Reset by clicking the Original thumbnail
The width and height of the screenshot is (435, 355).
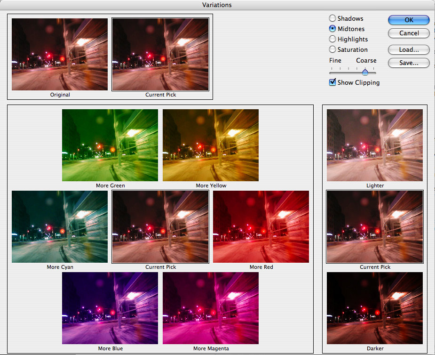coord(60,54)
